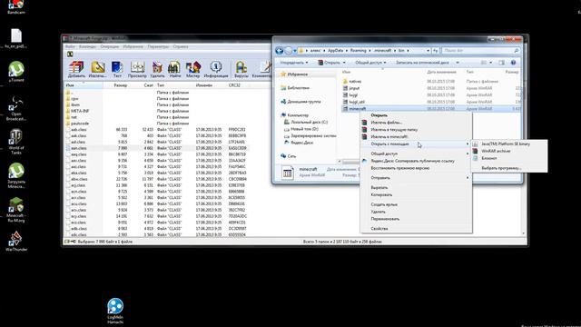Choose Переименовать in context menu
The height and width of the screenshot is (327, 581).
click(416, 219)
